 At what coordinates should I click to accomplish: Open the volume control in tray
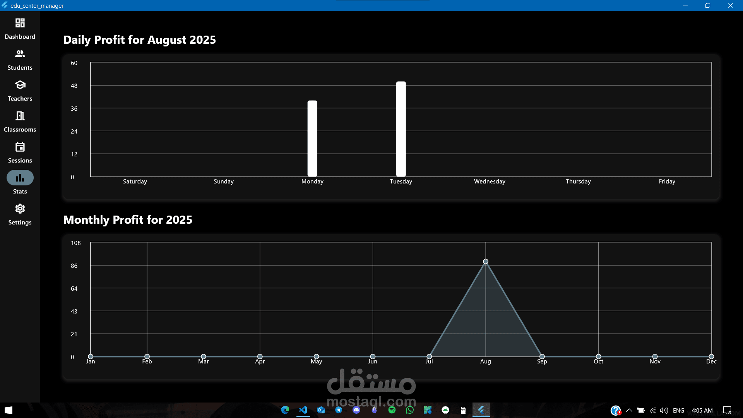pos(664,410)
